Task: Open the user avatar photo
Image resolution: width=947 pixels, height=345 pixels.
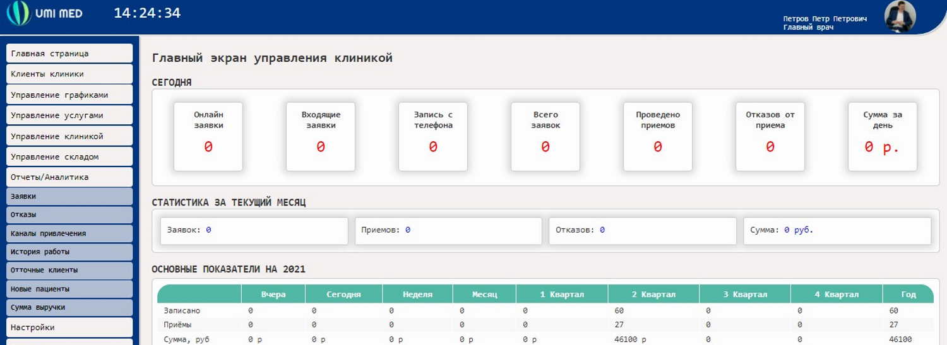Action: click(x=900, y=17)
